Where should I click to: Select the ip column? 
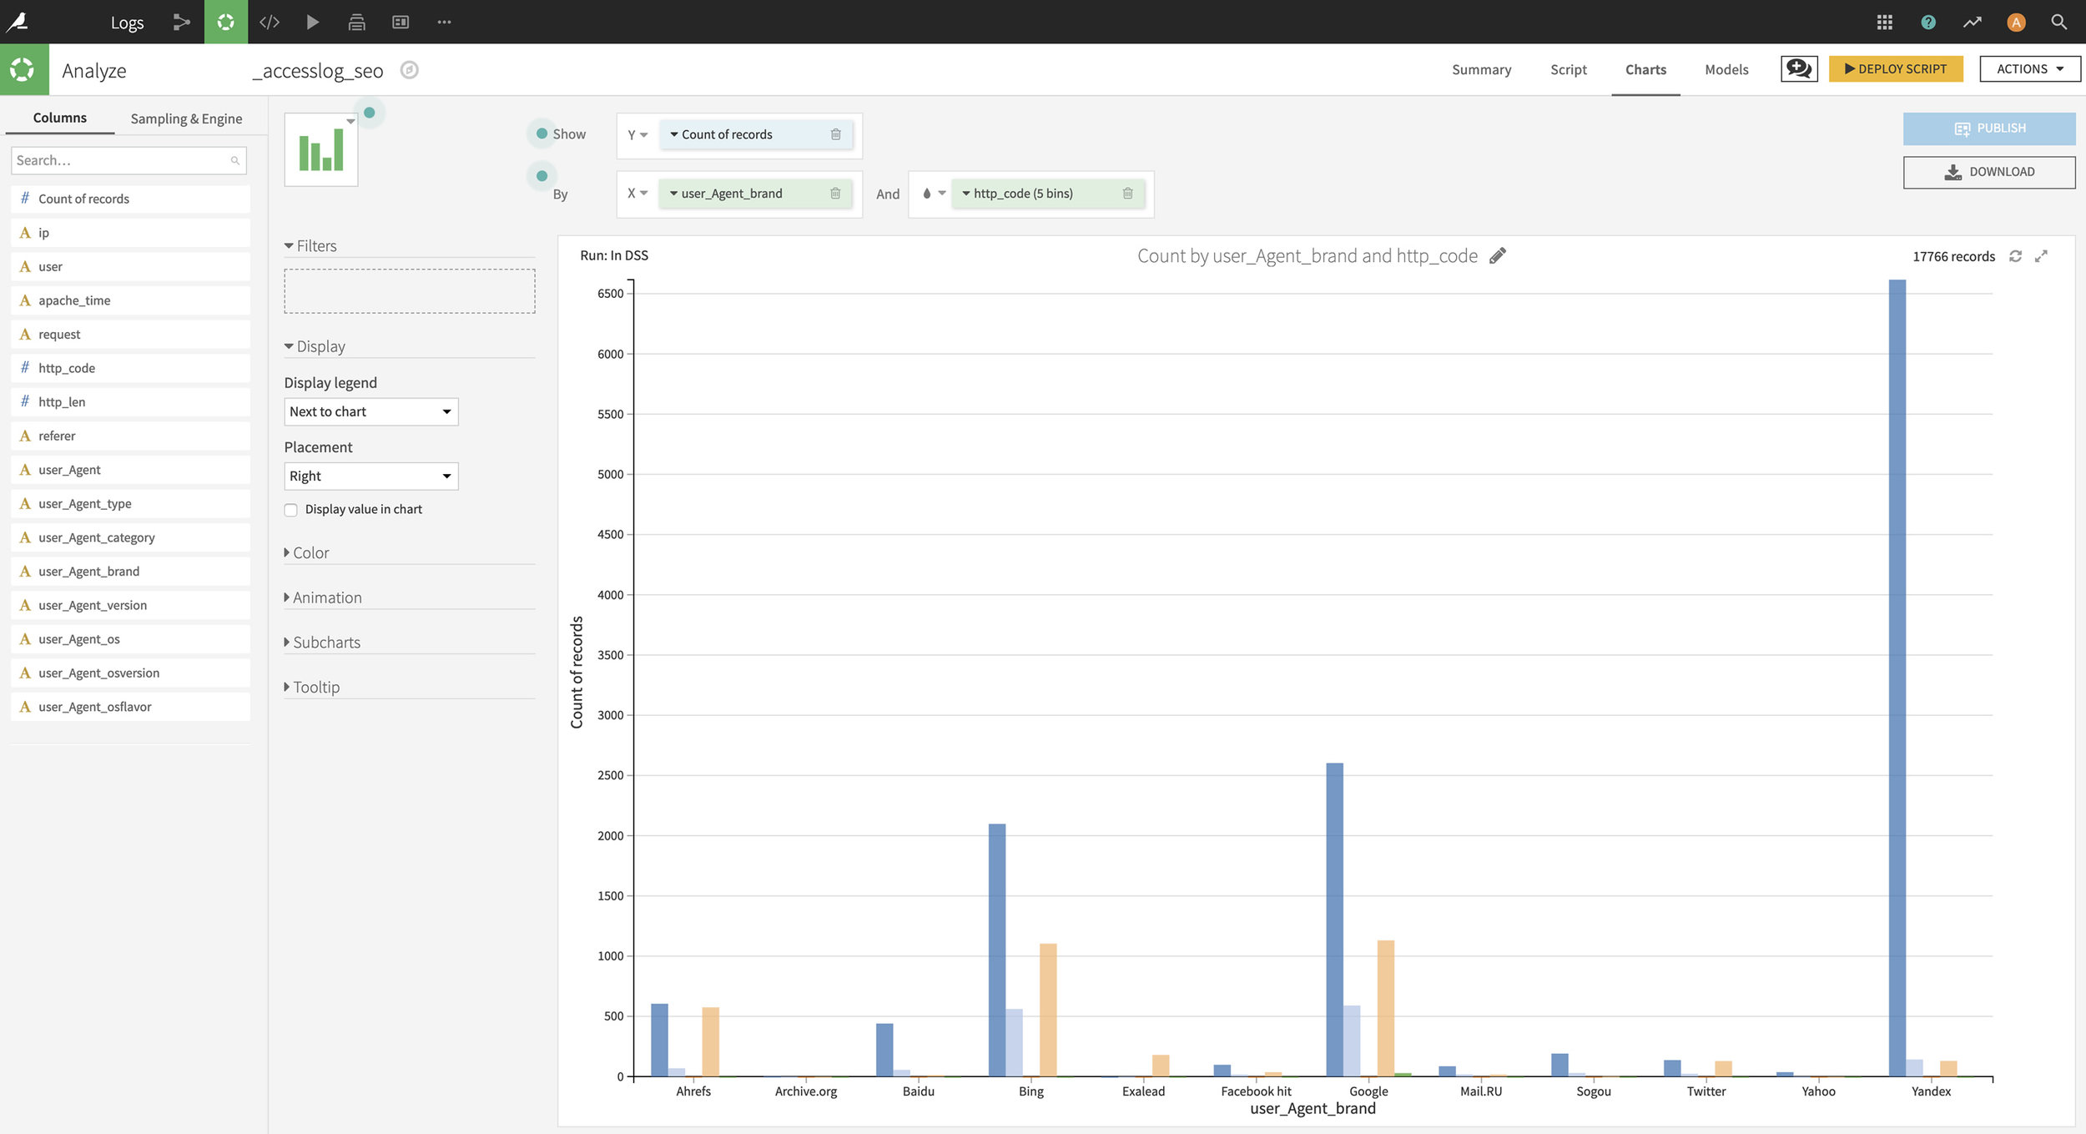pyautogui.click(x=130, y=233)
